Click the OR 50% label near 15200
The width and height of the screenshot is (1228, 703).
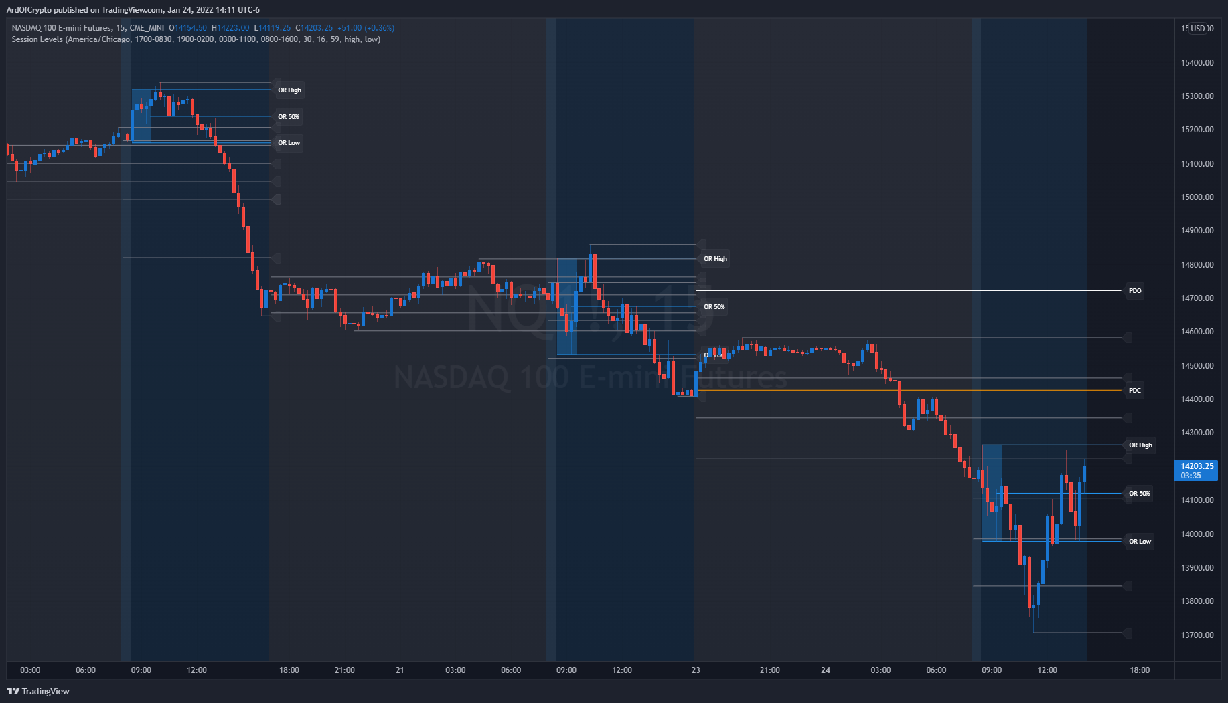click(x=289, y=117)
